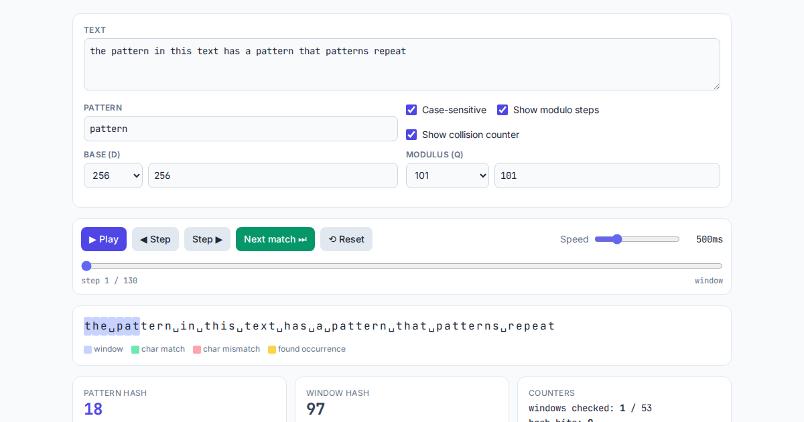The image size is (804, 422).
Task: Step forward one step
Action: click(x=207, y=239)
